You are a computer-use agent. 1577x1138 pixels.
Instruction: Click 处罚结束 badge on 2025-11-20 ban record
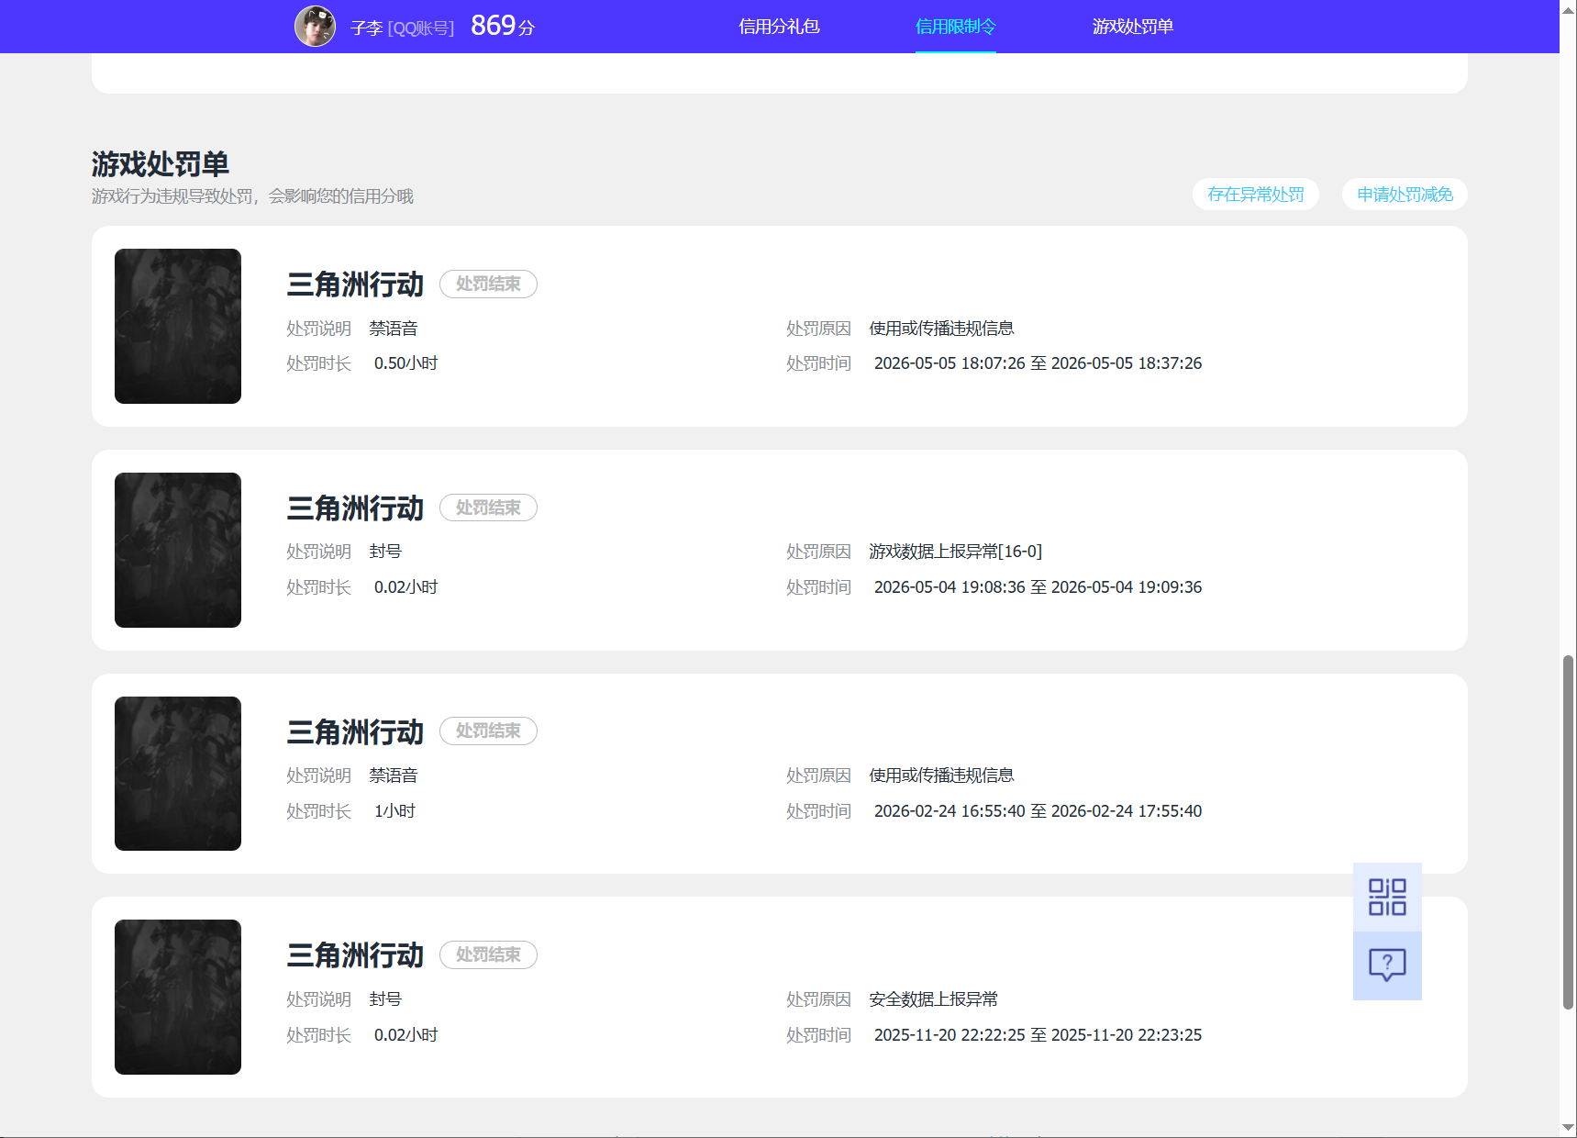488,954
